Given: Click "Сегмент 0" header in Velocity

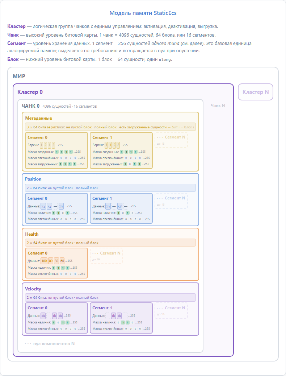Looking at the screenshot, I should (37, 308).
